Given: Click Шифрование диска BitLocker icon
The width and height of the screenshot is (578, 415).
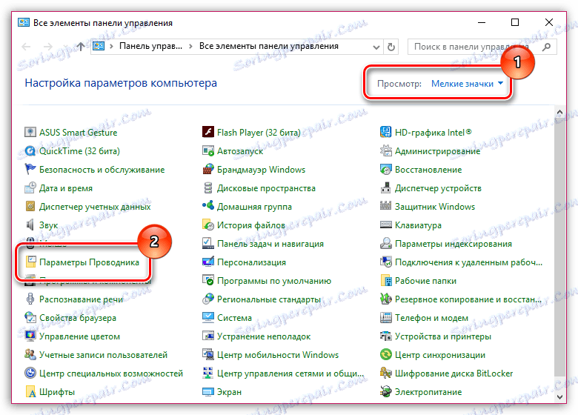Looking at the screenshot, I should [385, 373].
